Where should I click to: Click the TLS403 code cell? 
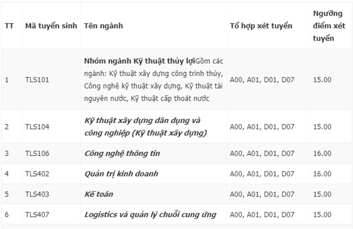(x=37, y=194)
